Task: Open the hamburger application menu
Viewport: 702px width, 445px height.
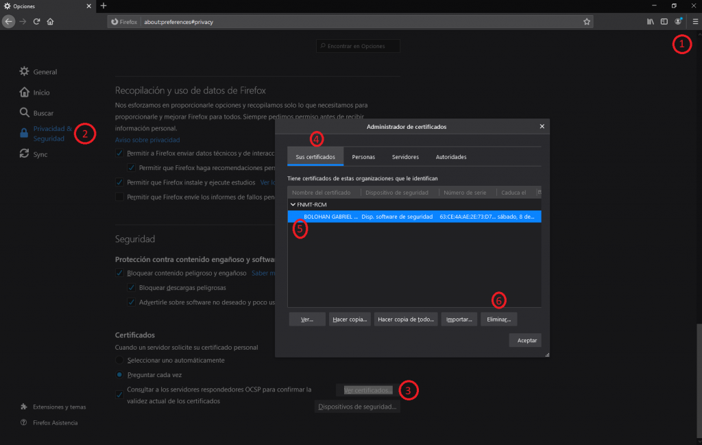Action: pyautogui.click(x=695, y=21)
